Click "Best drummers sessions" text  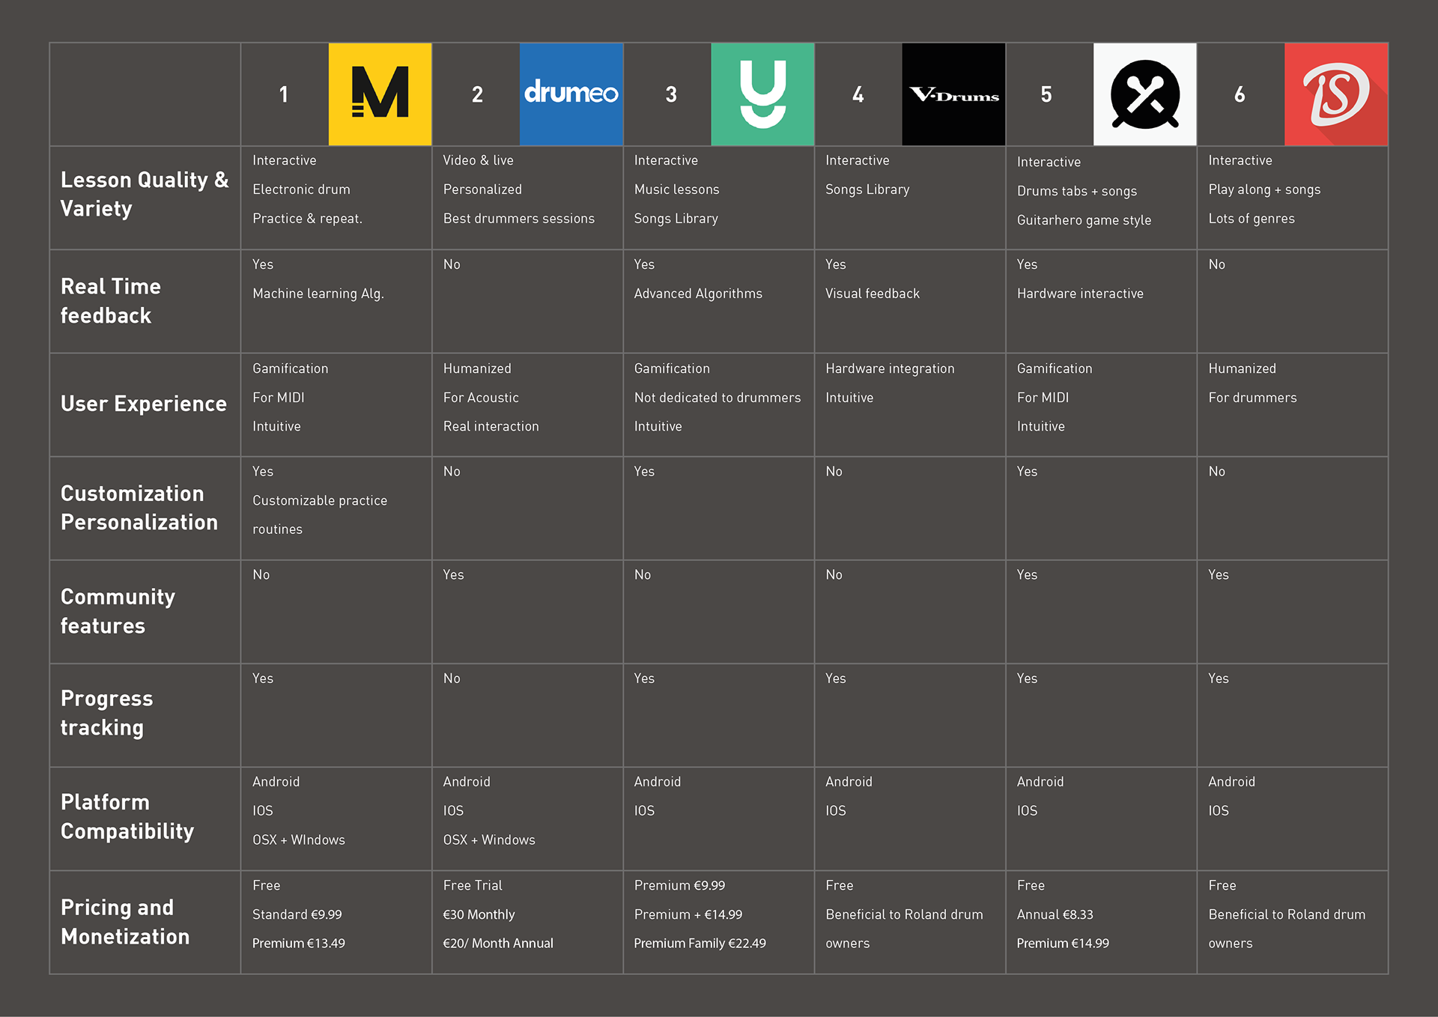(x=518, y=219)
